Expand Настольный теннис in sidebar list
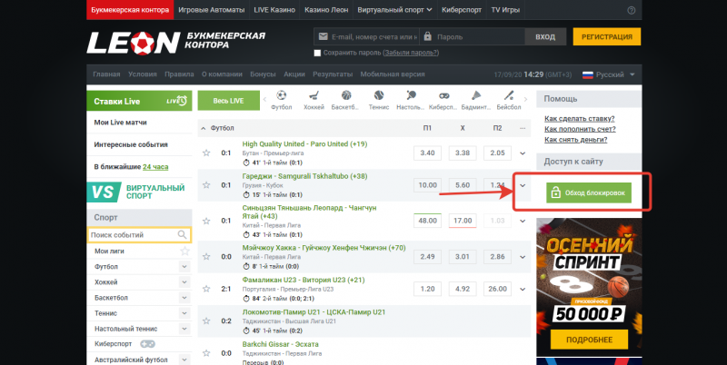Image resolution: width=727 pixels, height=365 pixels. (185, 329)
